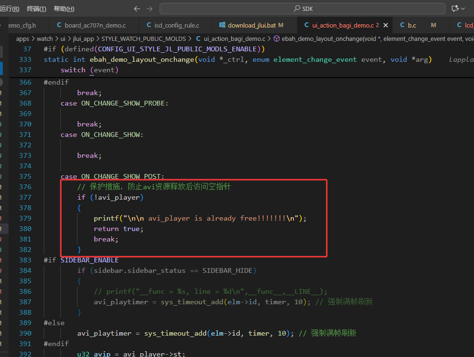Open the 运行(R) menu
The width and height of the screenshot is (474, 357).
9,9
